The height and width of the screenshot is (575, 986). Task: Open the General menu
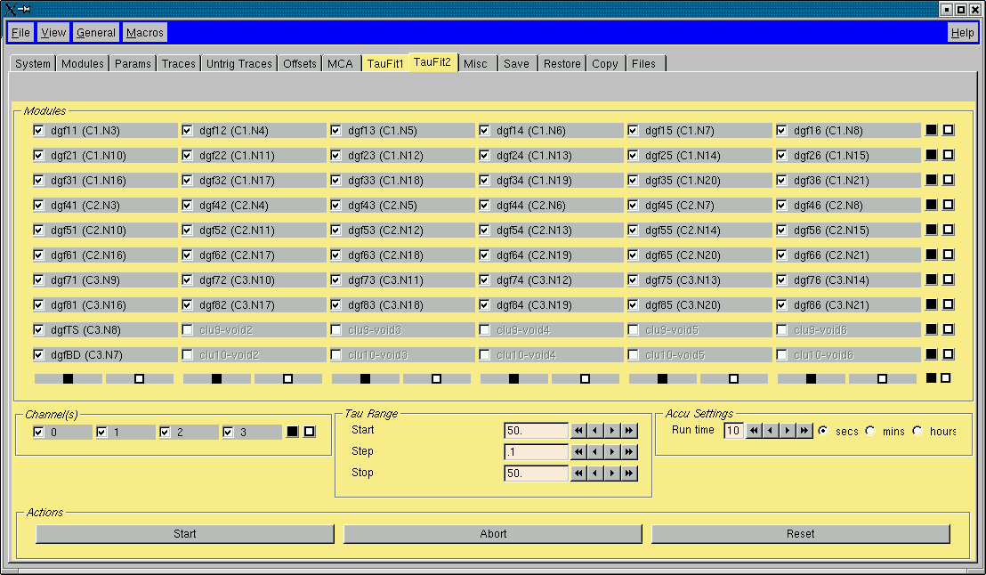coord(95,33)
